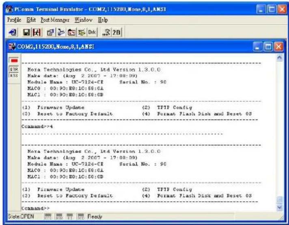Open the Profile menu
The height and width of the screenshot is (225, 289).
[14, 20]
